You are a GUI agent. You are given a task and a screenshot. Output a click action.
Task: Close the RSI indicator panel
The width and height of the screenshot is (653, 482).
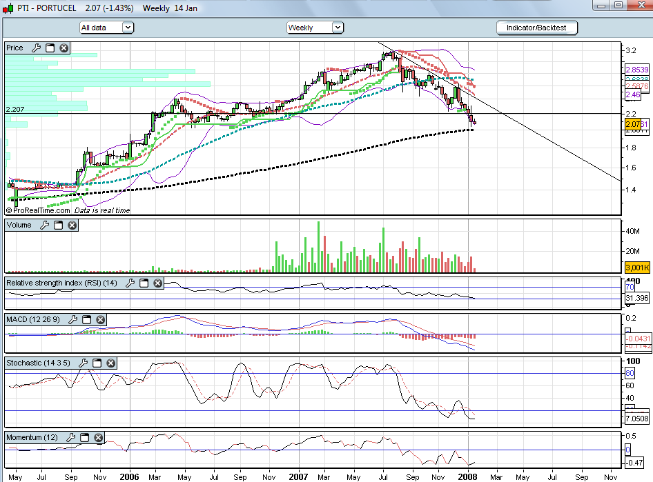click(157, 283)
